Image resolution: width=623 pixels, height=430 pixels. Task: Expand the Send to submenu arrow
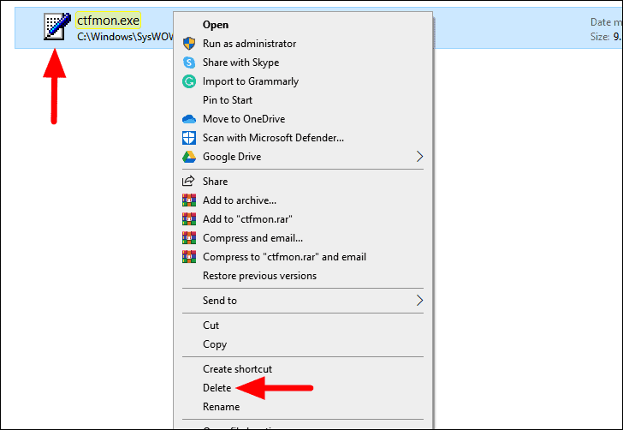(x=419, y=301)
